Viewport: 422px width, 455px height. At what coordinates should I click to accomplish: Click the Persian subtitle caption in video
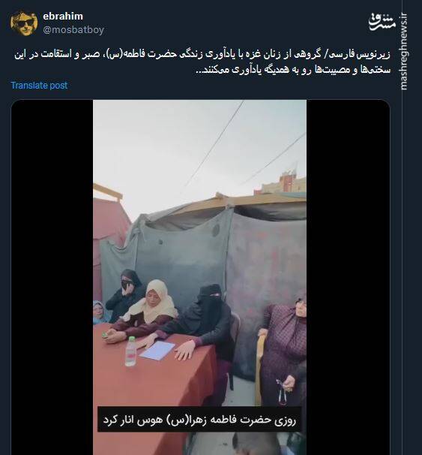tap(199, 420)
